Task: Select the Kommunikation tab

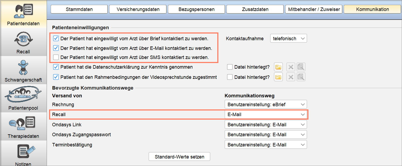Action: click(372, 9)
